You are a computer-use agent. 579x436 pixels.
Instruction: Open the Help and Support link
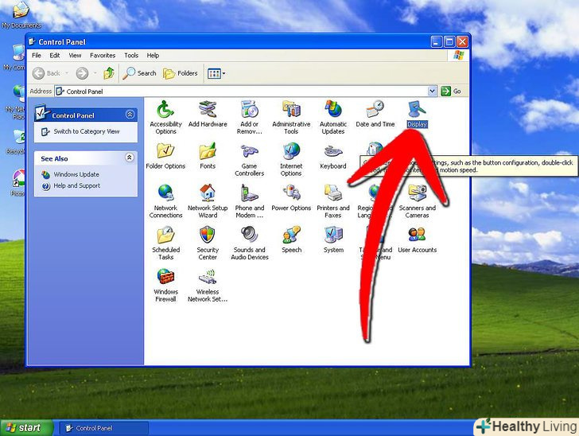click(x=77, y=185)
